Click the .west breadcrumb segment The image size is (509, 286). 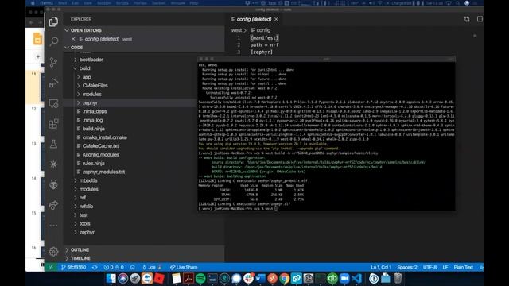(x=236, y=30)
